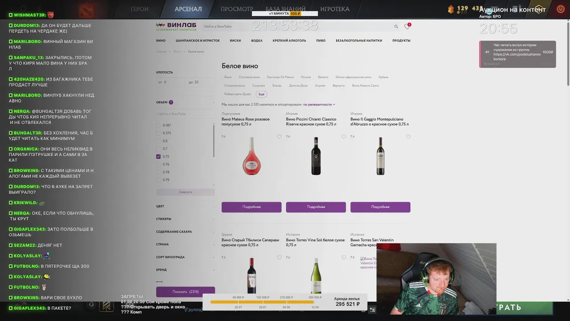Click the search magnifier icon
570x321 pixels.
click(396, 27)
